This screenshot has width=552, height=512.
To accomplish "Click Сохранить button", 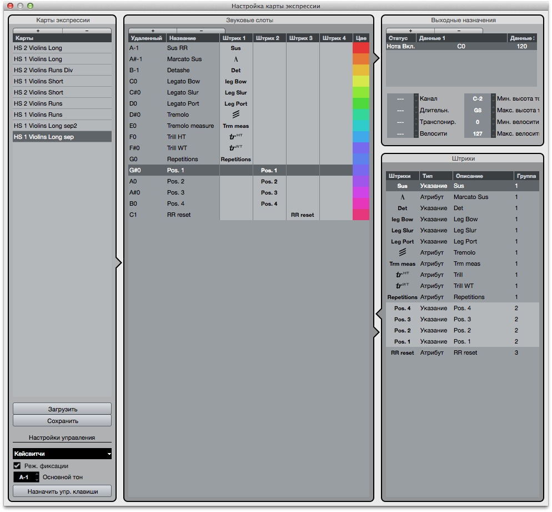I will 62,421.
